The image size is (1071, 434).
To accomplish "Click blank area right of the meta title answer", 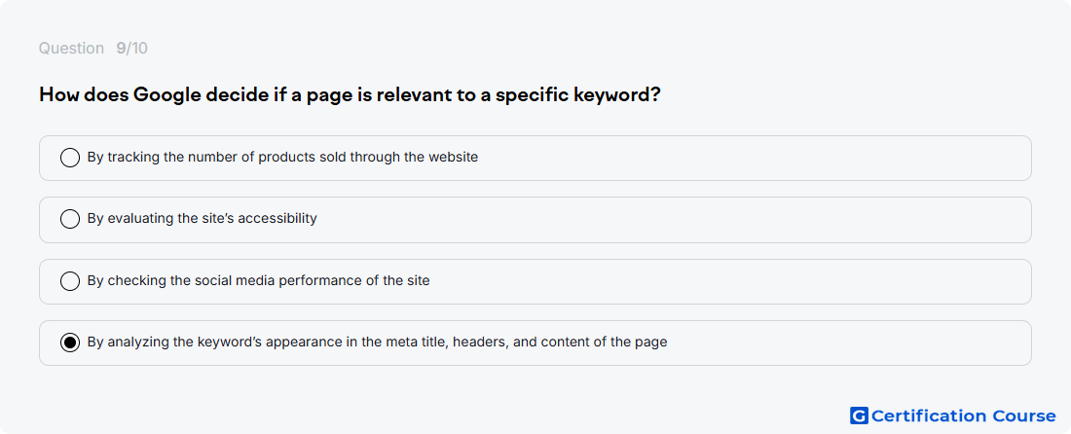I will click(x=847, y=343).
